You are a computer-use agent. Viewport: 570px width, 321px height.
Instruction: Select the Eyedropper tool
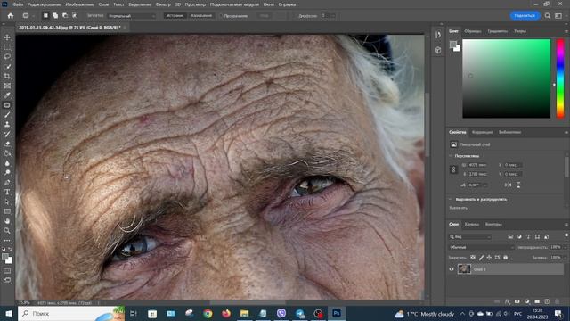(x=7, y=95)
